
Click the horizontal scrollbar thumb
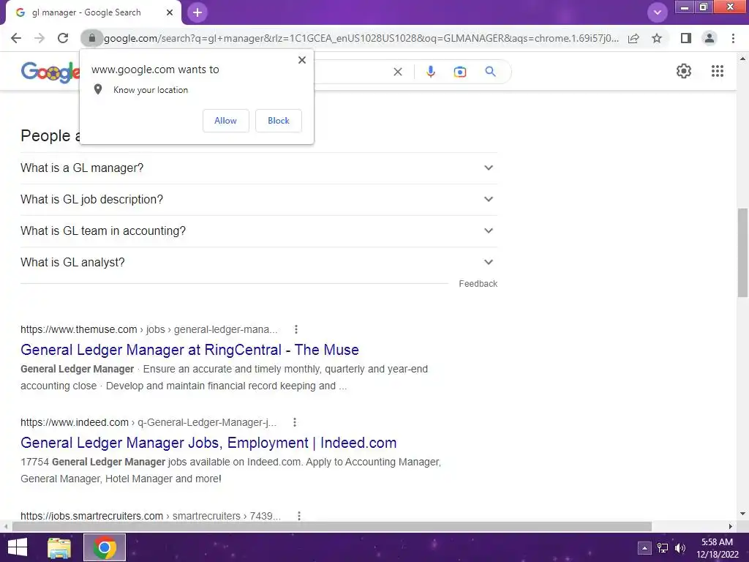tap(332, 526)
